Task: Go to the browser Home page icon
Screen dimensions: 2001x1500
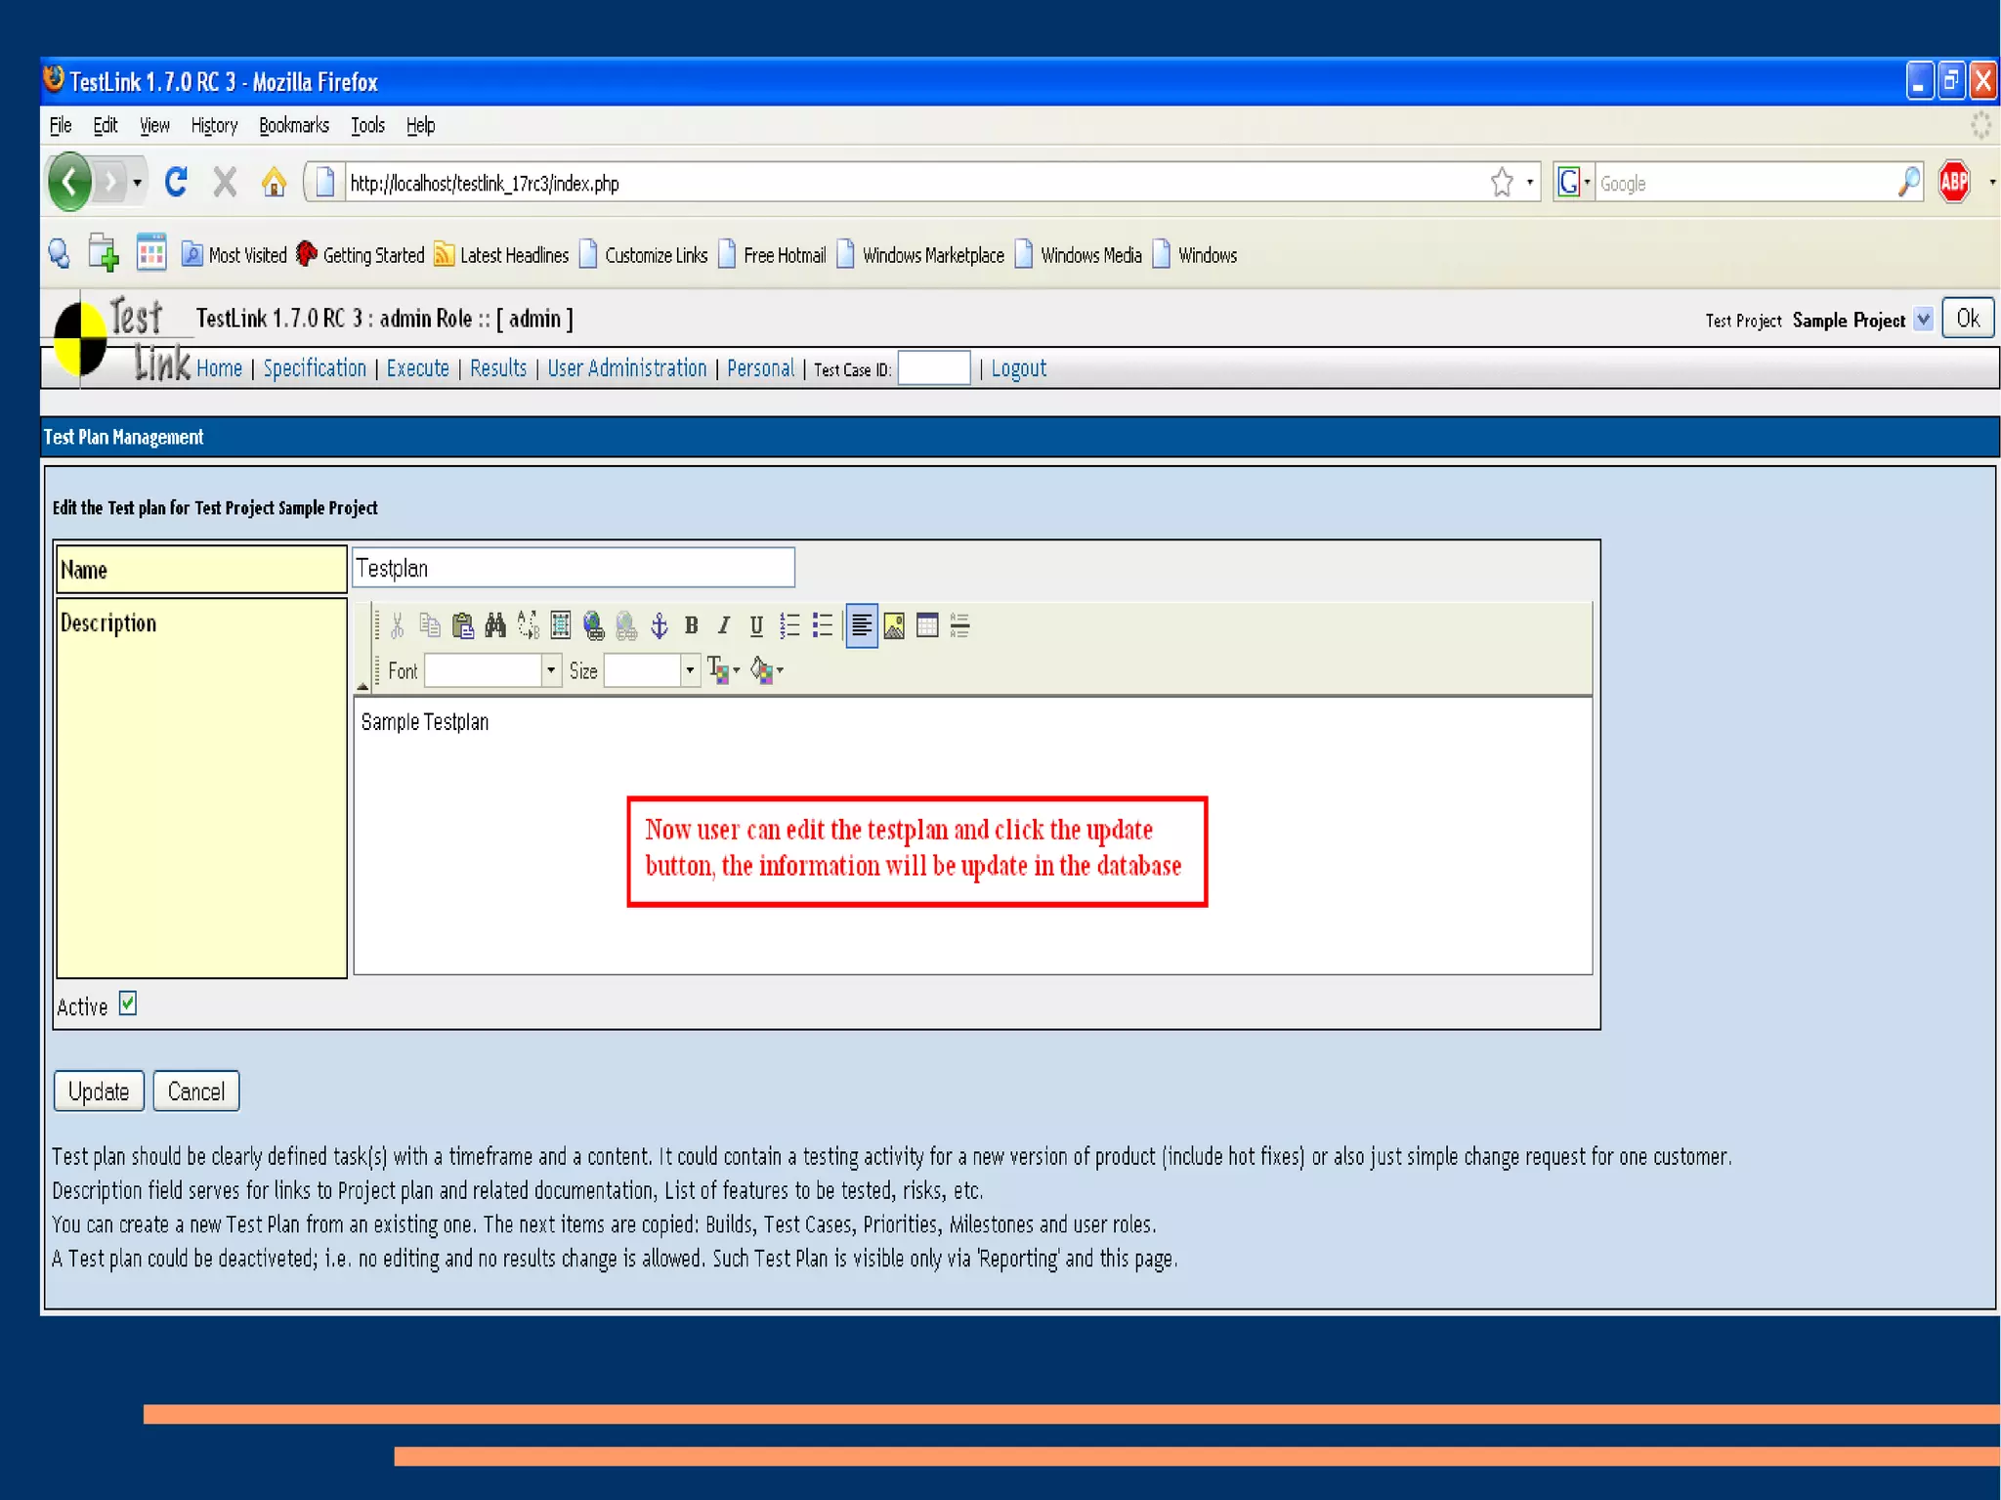Action: click(x=275, y=182)
